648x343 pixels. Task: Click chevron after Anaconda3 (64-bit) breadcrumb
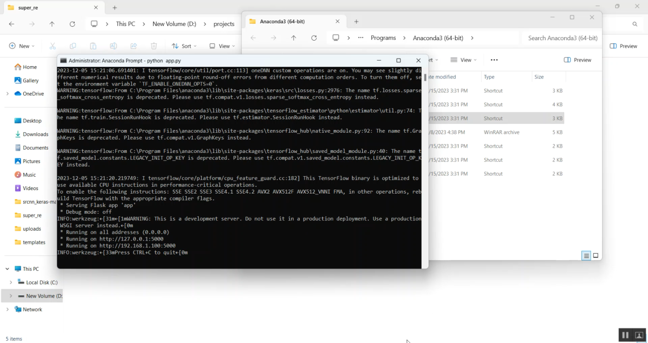coord(472,38)
